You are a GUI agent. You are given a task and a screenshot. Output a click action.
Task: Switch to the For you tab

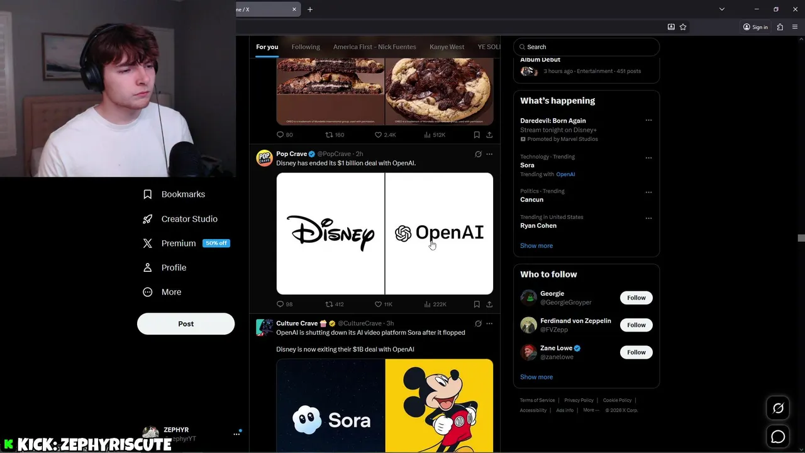point(267,47)
